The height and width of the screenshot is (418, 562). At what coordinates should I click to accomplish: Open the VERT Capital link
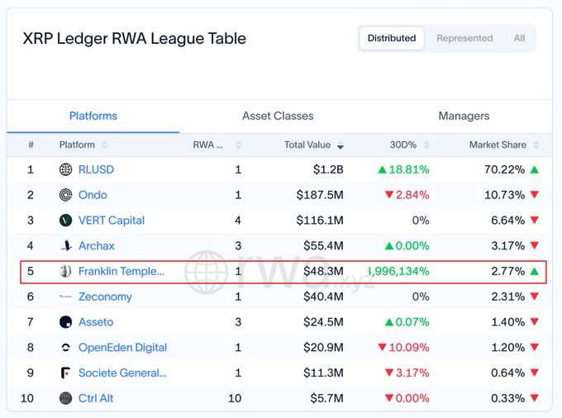(112, 221)
